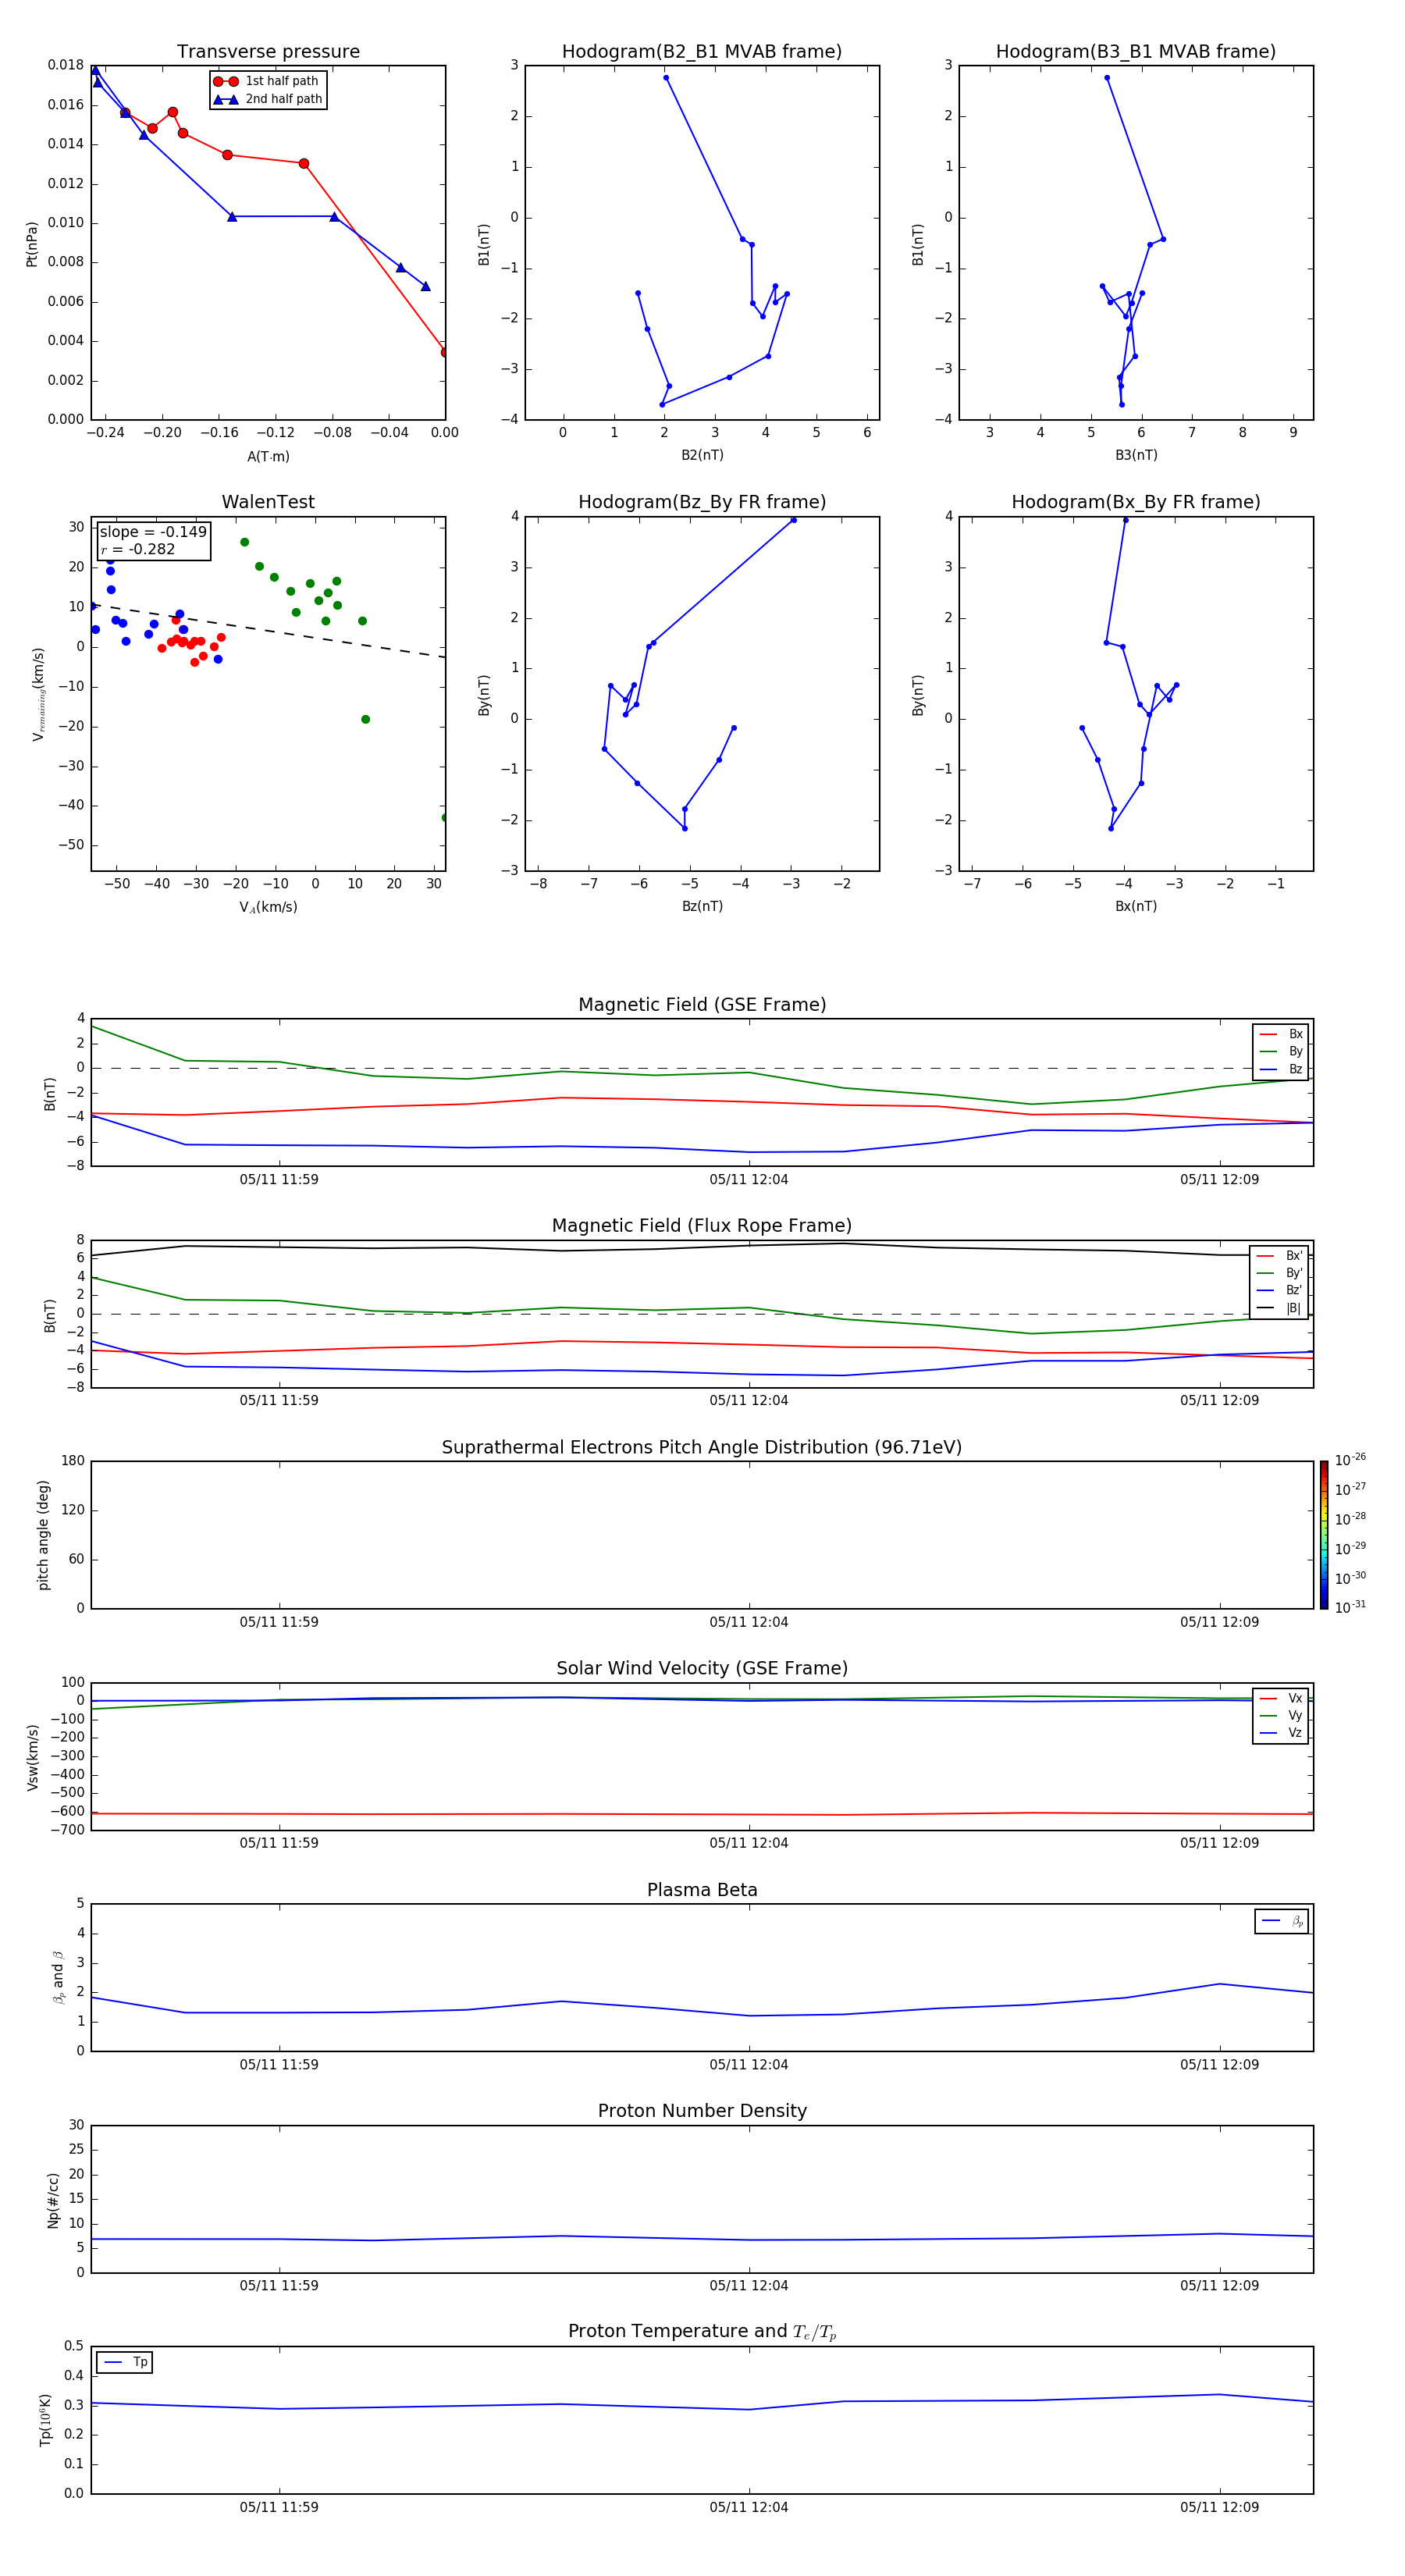Click the 'Solar Wind Velocity (GSE Frame)' title
The image size is (1405, 2576).
click(702, 1669)
